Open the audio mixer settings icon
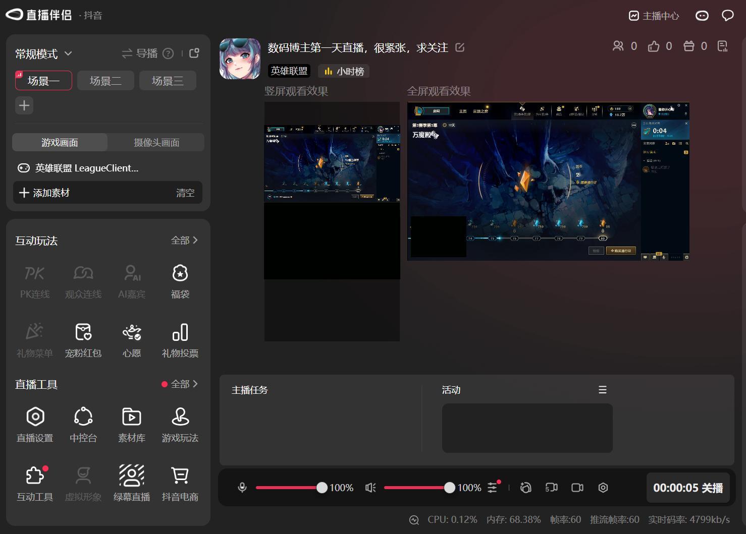The height and width of the screenshot is (534, 746). coord(493,487)
